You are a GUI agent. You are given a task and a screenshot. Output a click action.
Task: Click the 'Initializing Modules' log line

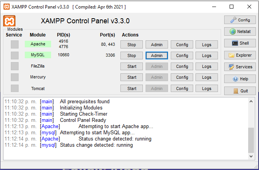pyautogui.click(x=81, y=108)
